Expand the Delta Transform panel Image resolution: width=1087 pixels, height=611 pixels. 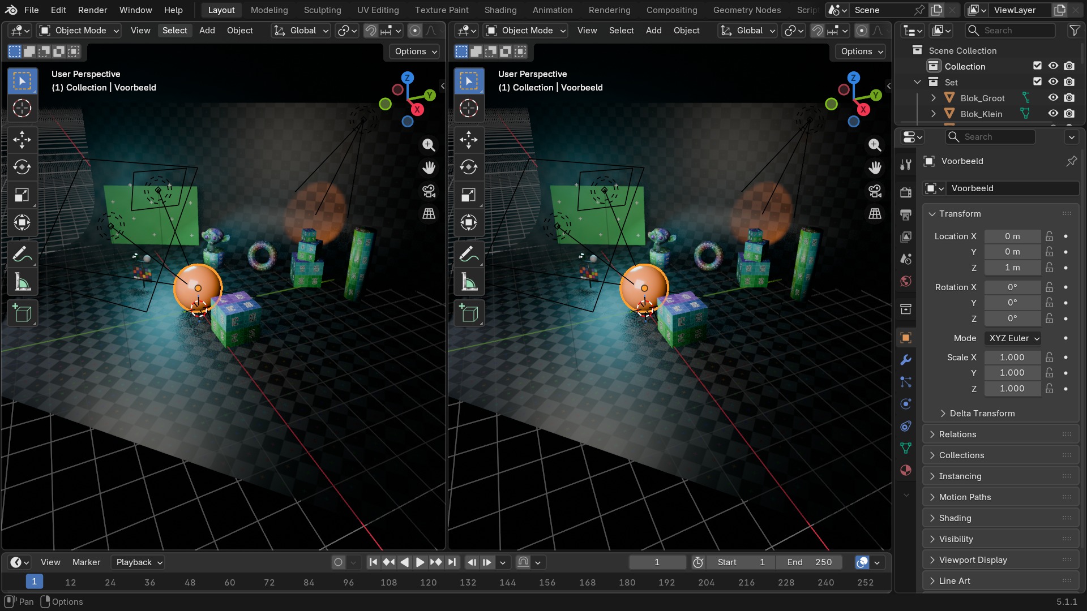tap(982, 414)
